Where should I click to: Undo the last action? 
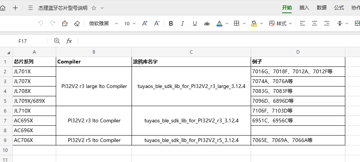[41, 23]
